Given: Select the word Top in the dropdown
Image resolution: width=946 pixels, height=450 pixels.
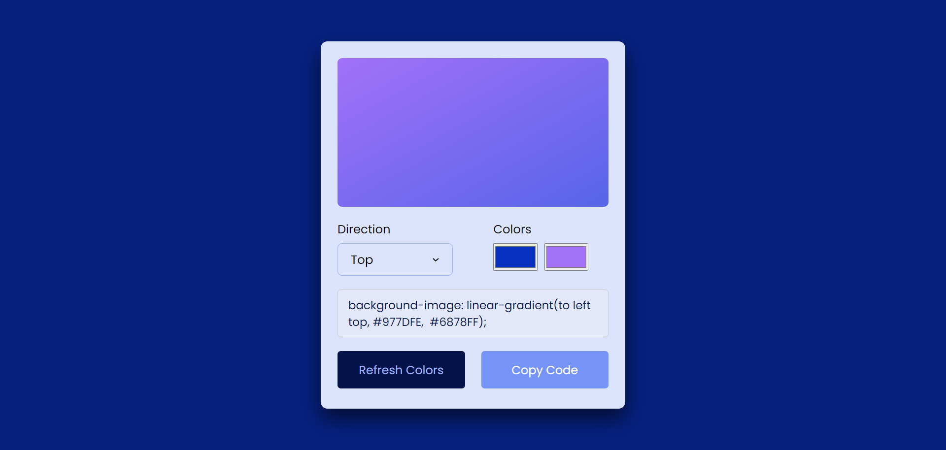Looking at the screenshot, I should click(x=362, y=260).
